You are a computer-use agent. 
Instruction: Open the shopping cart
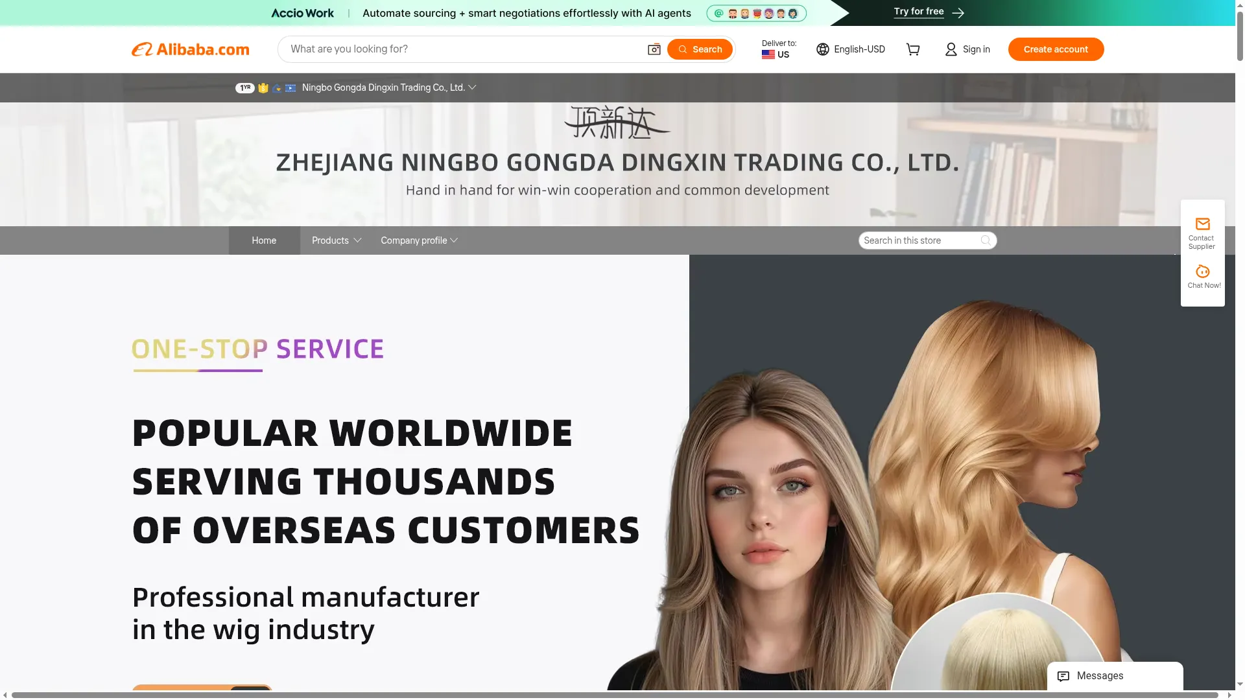pos(913,49)
